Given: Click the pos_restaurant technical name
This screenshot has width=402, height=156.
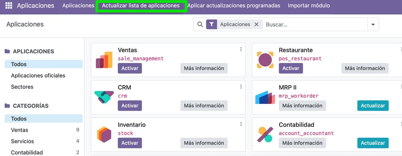Looking at the screenshot, I should pos(300,59).
